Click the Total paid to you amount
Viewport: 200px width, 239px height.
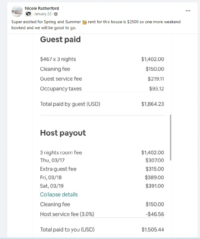153,229
